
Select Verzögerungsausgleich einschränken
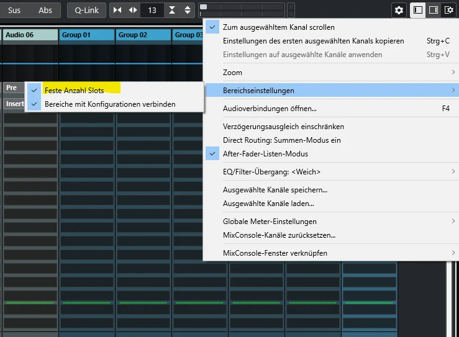331,127
